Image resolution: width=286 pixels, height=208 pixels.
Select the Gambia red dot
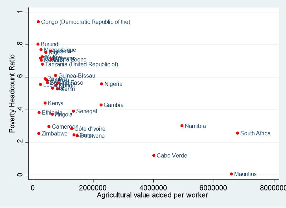tap(101, 105)
